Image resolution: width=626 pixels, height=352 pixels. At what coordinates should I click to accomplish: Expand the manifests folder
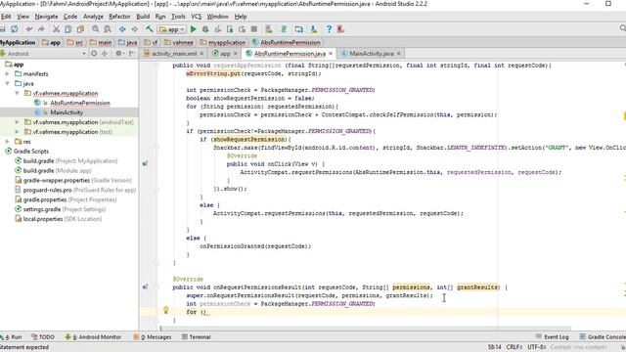7,74
